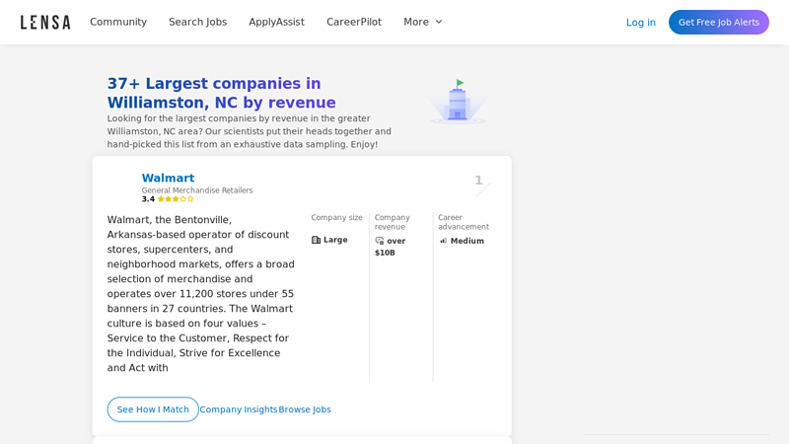Viewport: 789px width, 444px height.
Task: Click the Log in link
Action: pos(640,22)
